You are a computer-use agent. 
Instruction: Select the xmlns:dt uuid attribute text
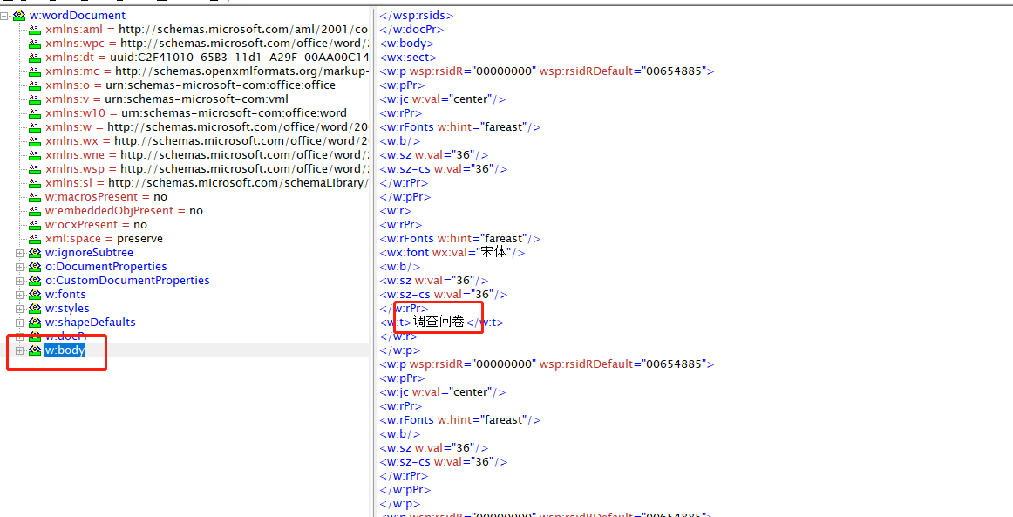(x=207, y=58)
